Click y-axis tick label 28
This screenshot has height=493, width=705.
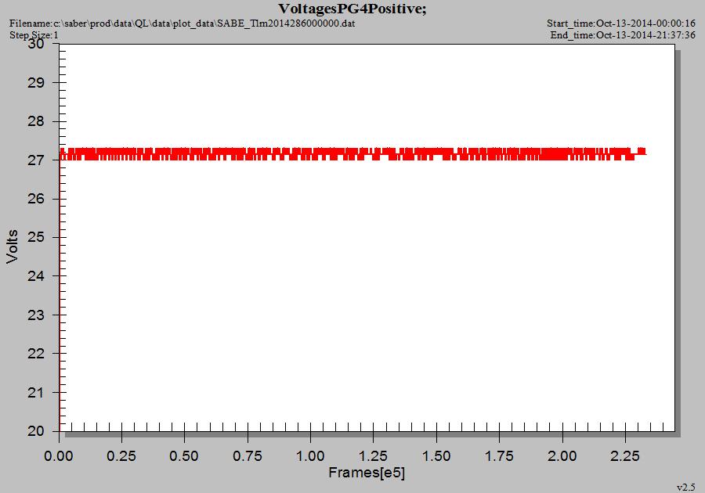click(36, 121)
